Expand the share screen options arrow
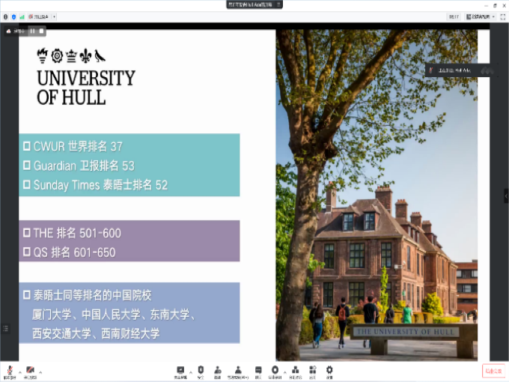 190,372
